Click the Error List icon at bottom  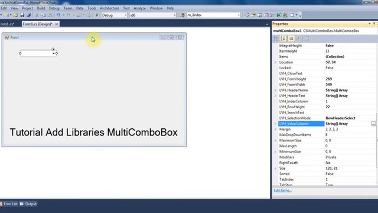coord(1,204)
